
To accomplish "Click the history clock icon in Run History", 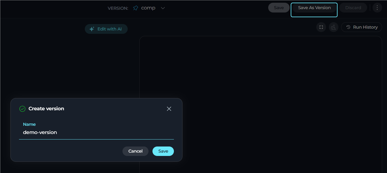I will pos(348,27).
